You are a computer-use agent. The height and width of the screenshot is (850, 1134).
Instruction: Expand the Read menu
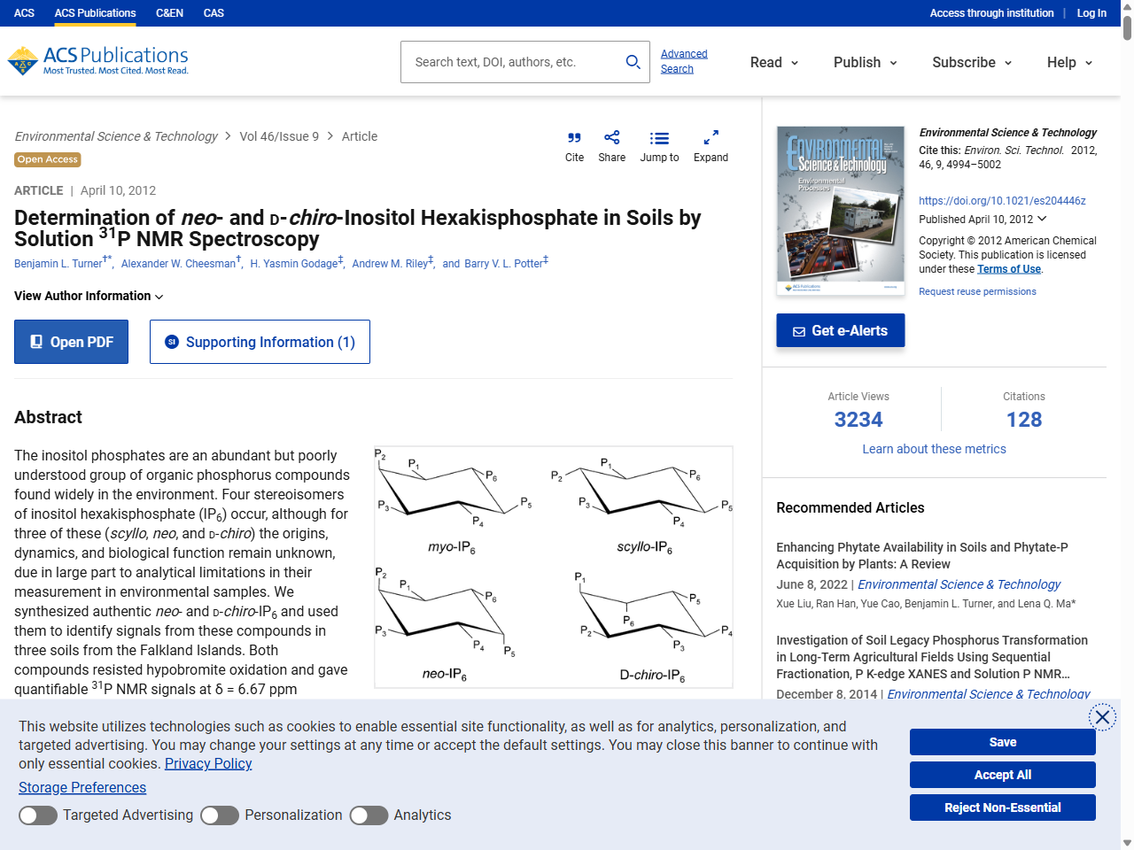774,62
